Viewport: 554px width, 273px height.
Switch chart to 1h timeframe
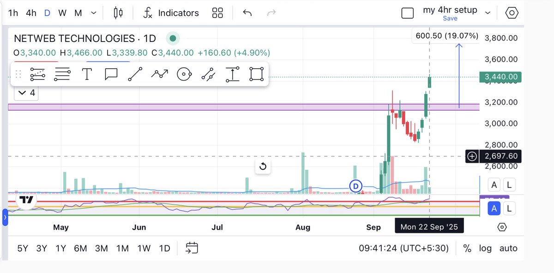pos(13,13)
